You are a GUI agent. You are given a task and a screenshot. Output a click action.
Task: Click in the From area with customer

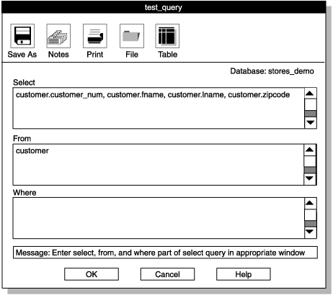click(x=159, y=165)
